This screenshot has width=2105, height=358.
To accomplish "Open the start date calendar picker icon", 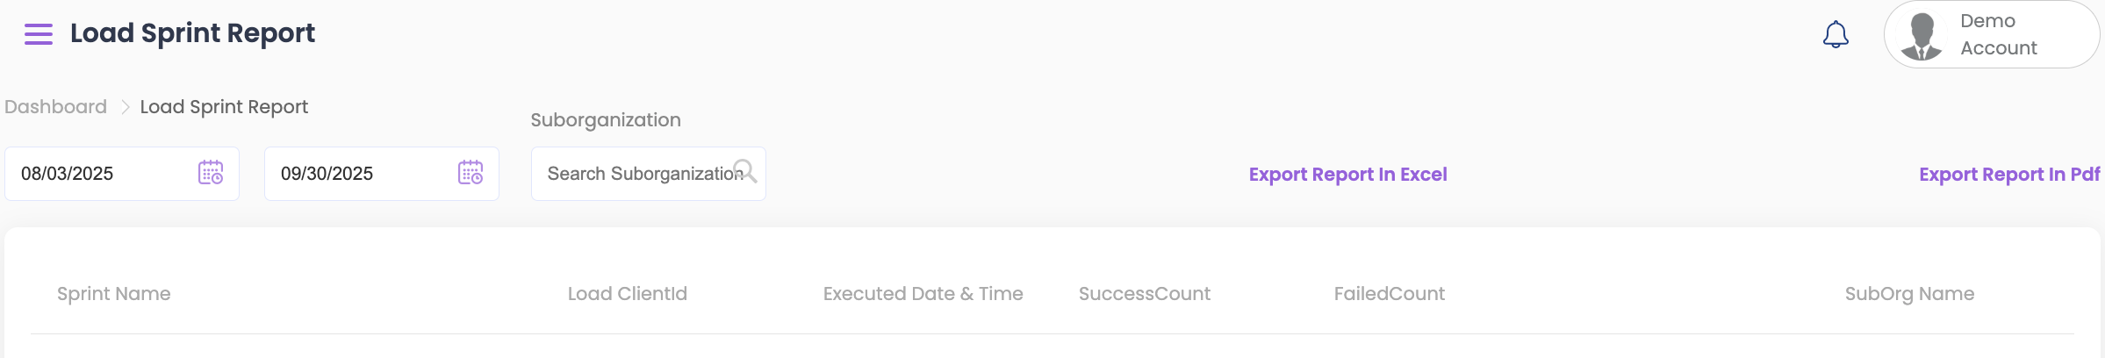I will tap(211, 173).
